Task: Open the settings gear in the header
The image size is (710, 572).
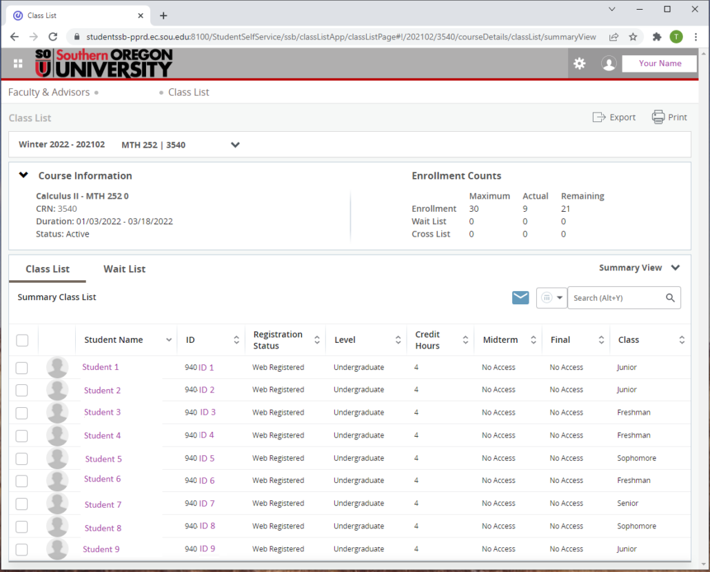Action: pyautogui.click(x=579, y=63)
